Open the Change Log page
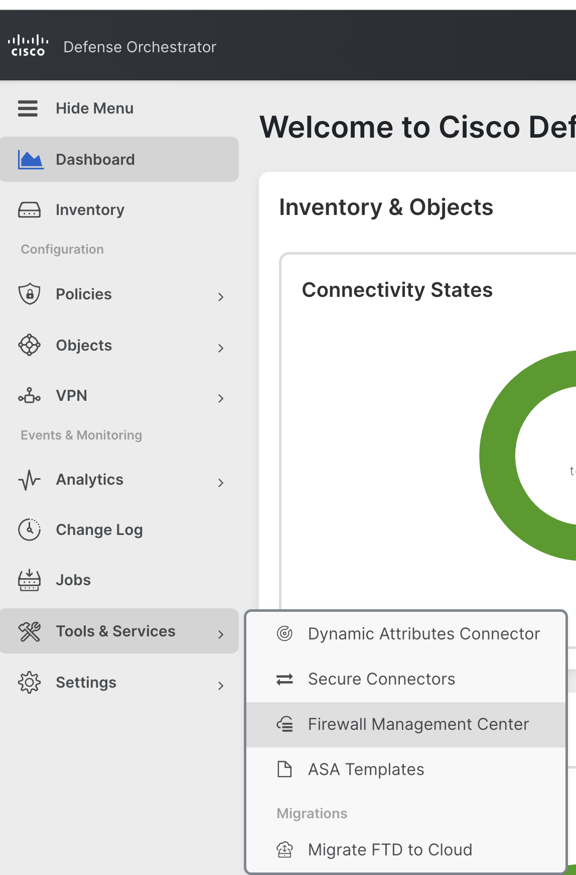 coord(119,530)
